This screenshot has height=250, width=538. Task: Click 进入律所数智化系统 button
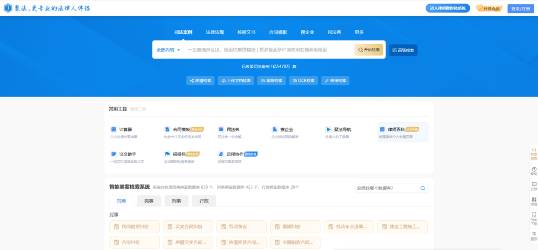tap(448, 8)
